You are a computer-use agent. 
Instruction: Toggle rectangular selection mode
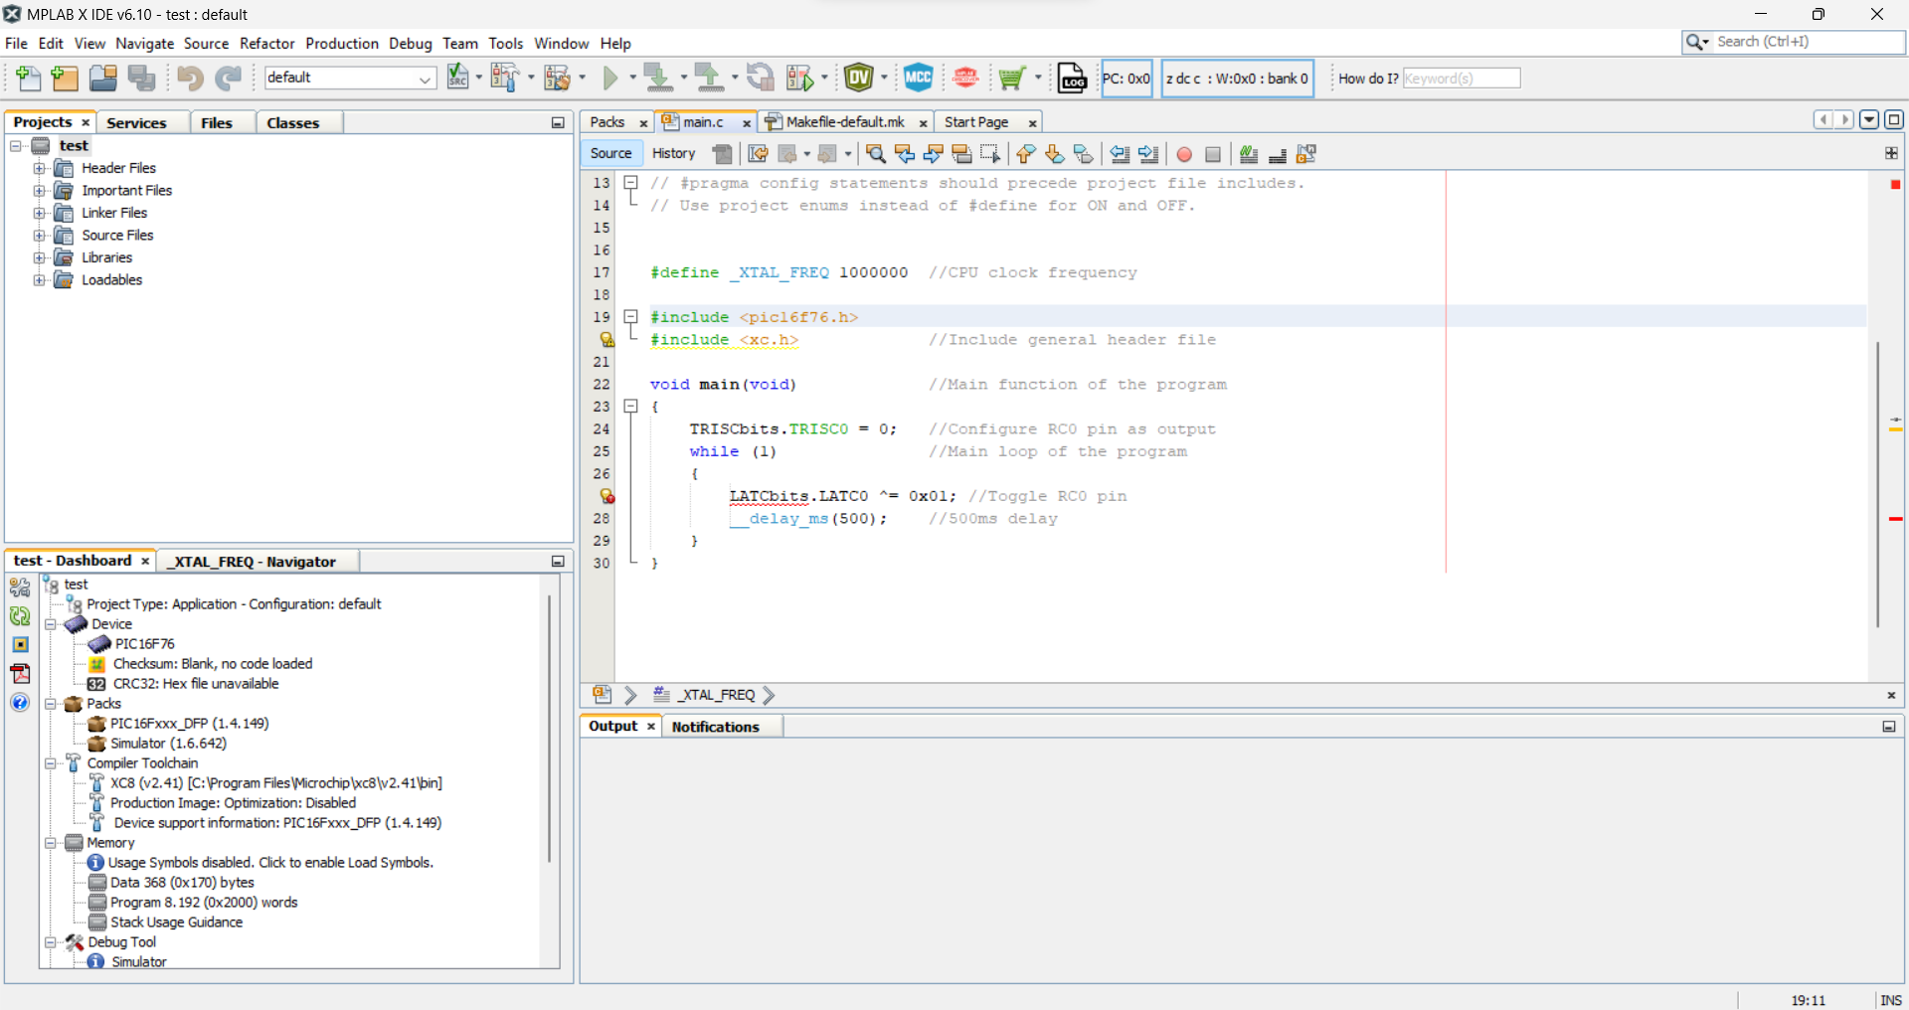(990, 154)
